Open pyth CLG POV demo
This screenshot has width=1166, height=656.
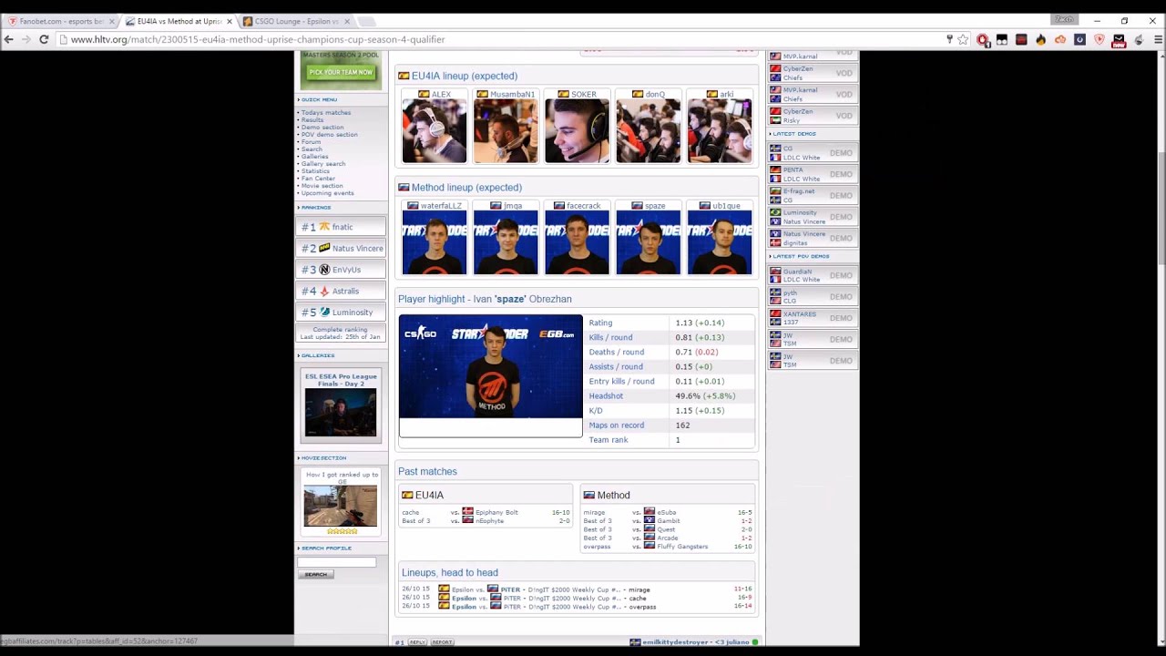coord(812,296)
